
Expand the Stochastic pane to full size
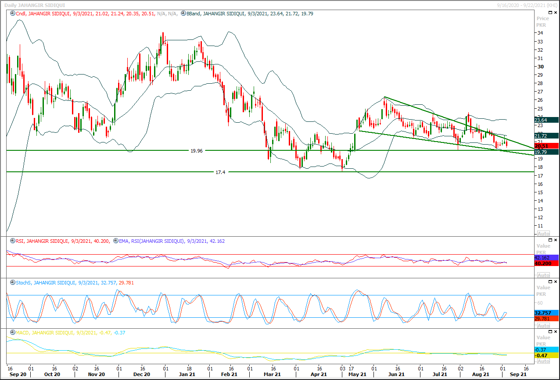click(551, 282)
